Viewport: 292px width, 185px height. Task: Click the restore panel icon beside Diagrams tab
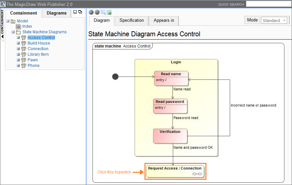[80, 12]
